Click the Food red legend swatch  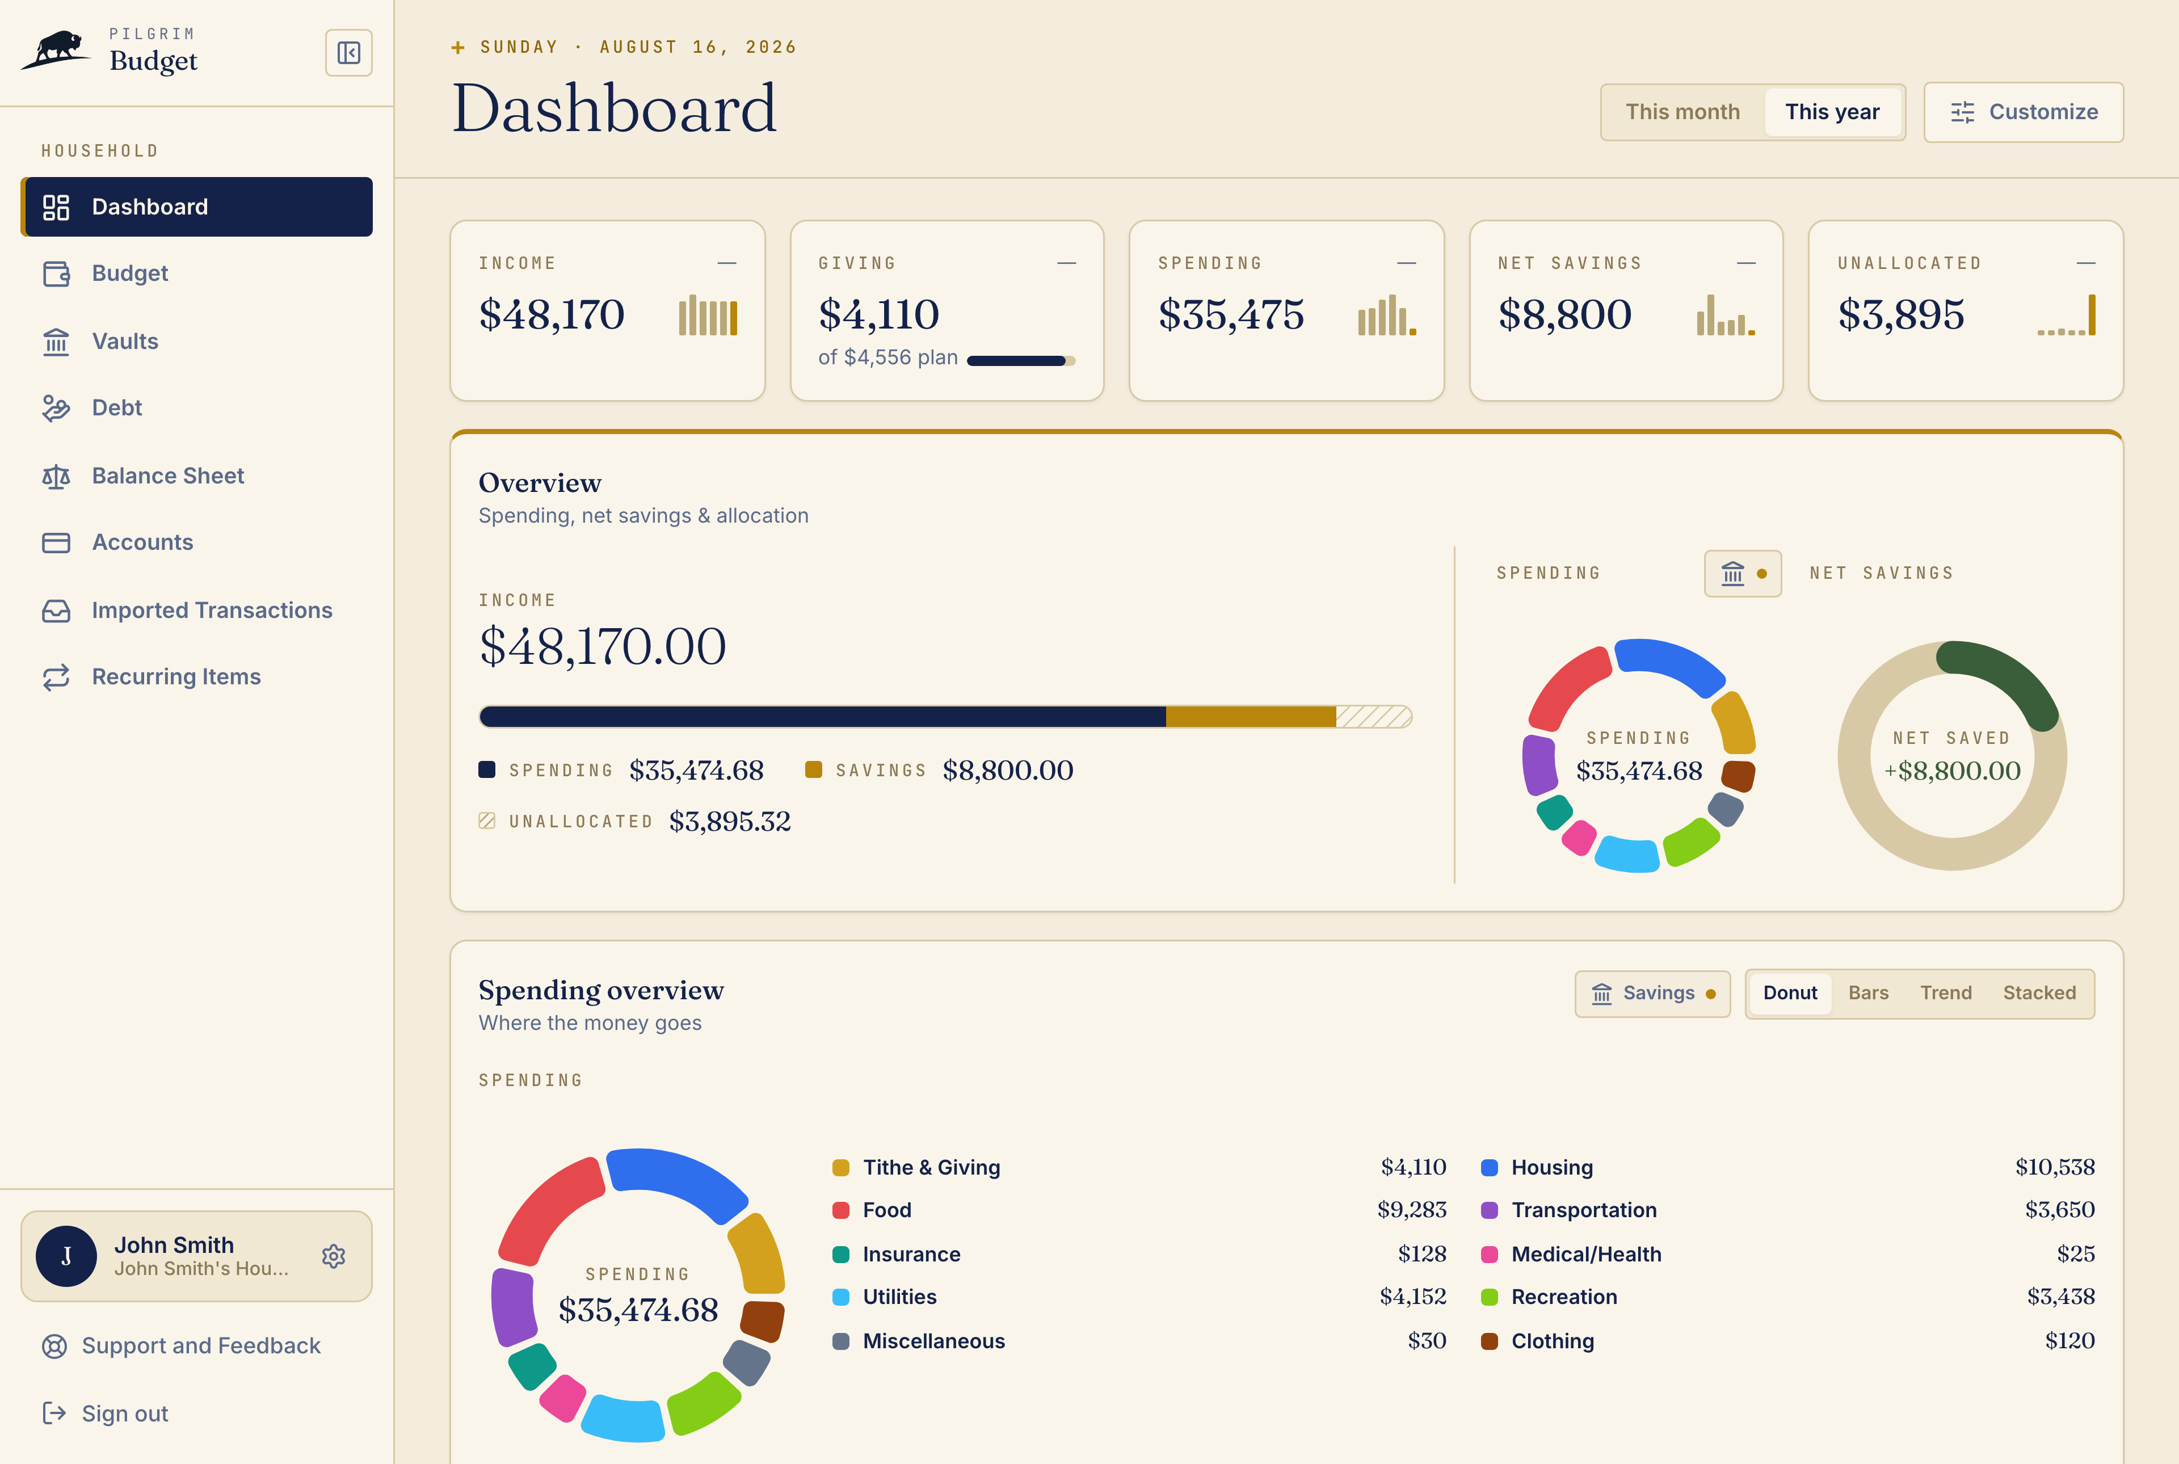coord(840,1210)
